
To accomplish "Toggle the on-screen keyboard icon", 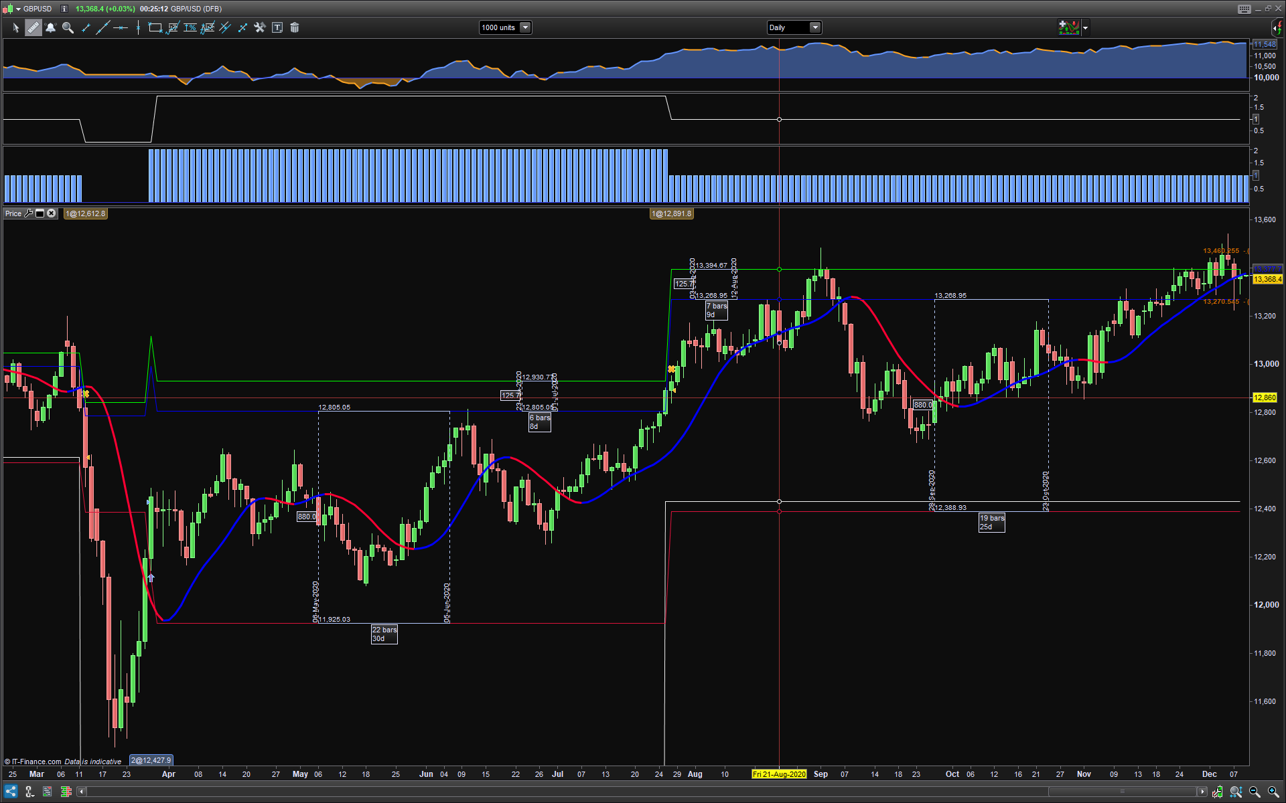I will coord(1244,9).
